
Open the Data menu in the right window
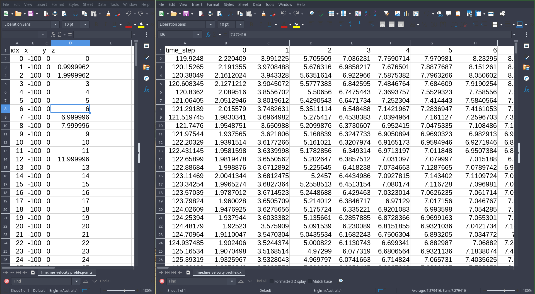click(256, 4)
